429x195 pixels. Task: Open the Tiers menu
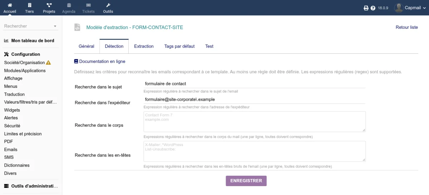(29, 8)
